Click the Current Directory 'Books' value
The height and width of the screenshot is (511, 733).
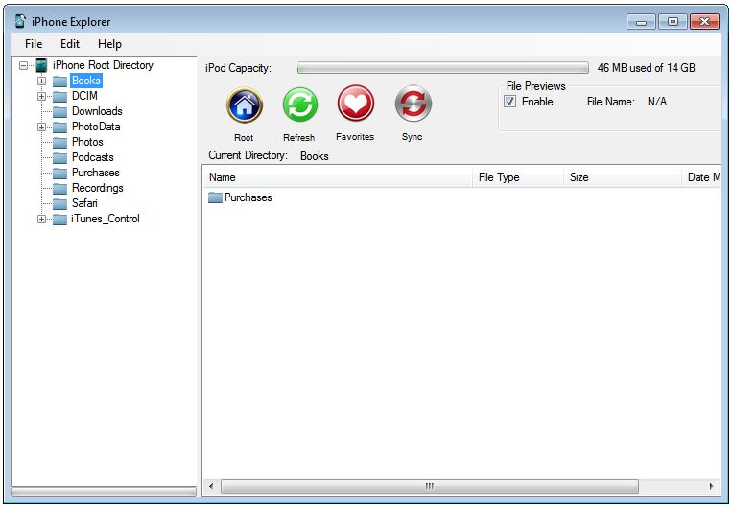point(314,156)
